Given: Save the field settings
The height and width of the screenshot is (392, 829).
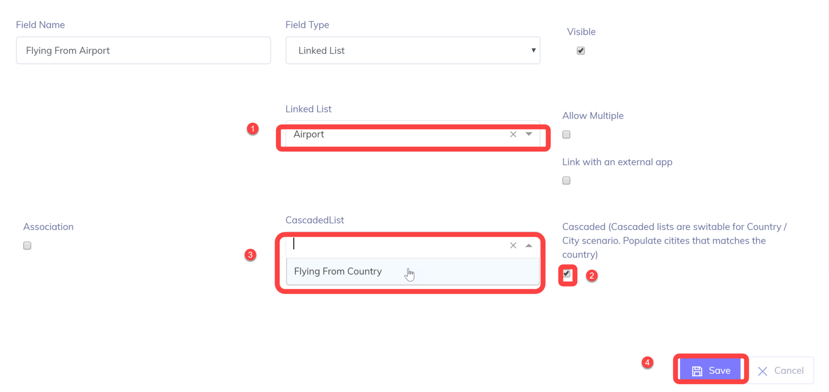Looking at the screenshot, I should coord(710,370).
